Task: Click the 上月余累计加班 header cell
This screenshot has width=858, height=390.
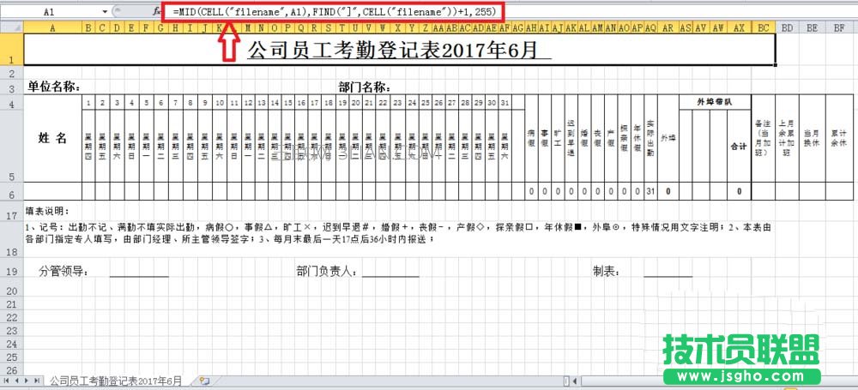Action: click(787, 138)
